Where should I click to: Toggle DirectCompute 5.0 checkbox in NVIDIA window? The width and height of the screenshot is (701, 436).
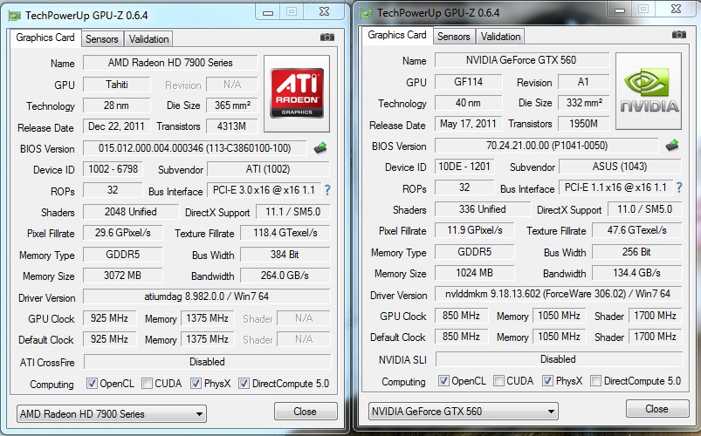595,380
